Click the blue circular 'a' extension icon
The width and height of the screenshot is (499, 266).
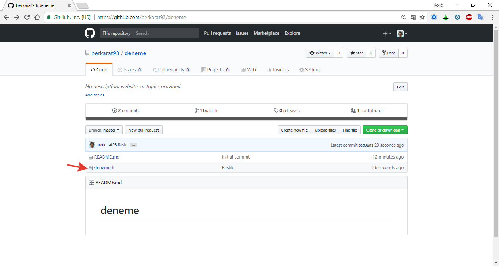(x=434, y=17)
